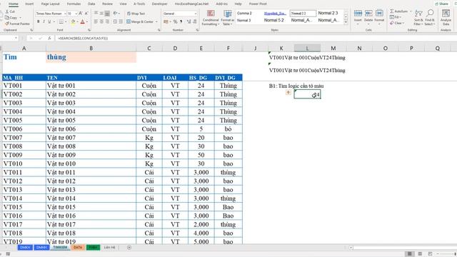The image size is (457, 257).
Task: Click the Insert Function fx icon
Action: coord(49,38)
